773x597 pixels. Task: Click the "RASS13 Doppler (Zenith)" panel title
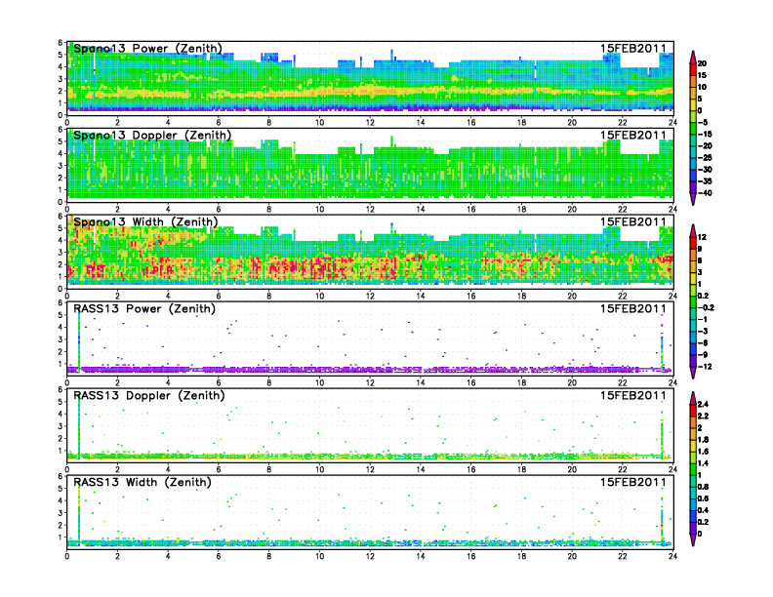click(x=149, y=395)
